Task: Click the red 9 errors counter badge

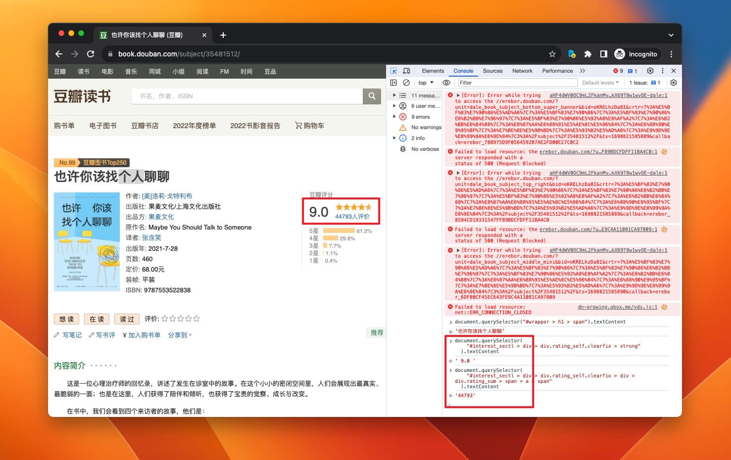Action: pos(618,71)
